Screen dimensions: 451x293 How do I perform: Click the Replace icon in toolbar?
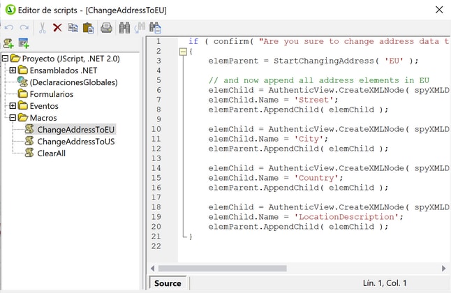155,28
